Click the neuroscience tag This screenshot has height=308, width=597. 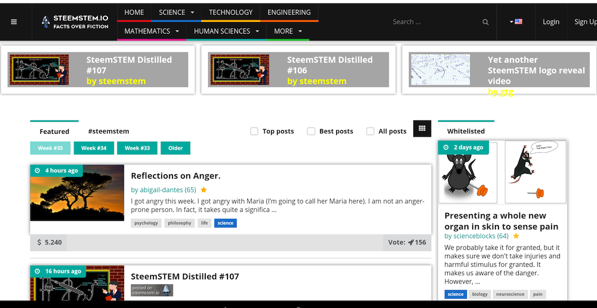[x=510, y=294]
